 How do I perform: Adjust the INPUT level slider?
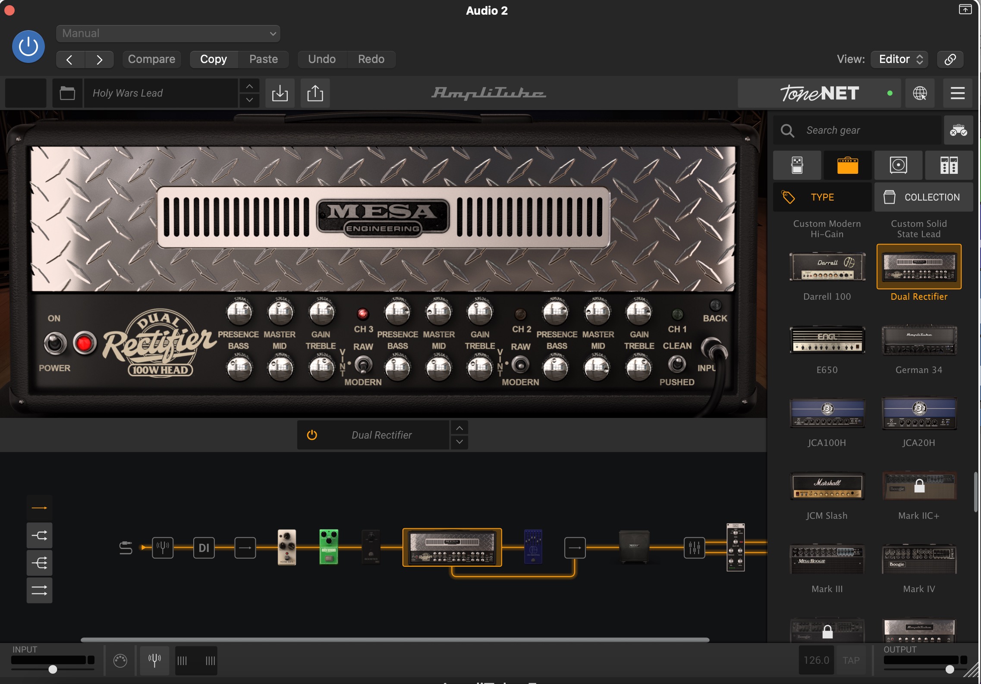point(53,669)
